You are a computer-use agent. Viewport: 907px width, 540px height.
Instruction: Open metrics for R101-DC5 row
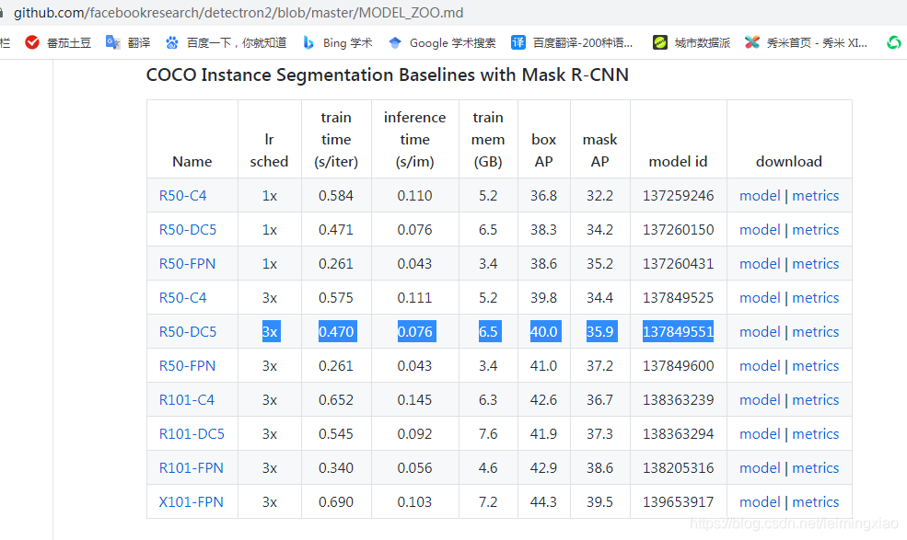click(815, 433)
